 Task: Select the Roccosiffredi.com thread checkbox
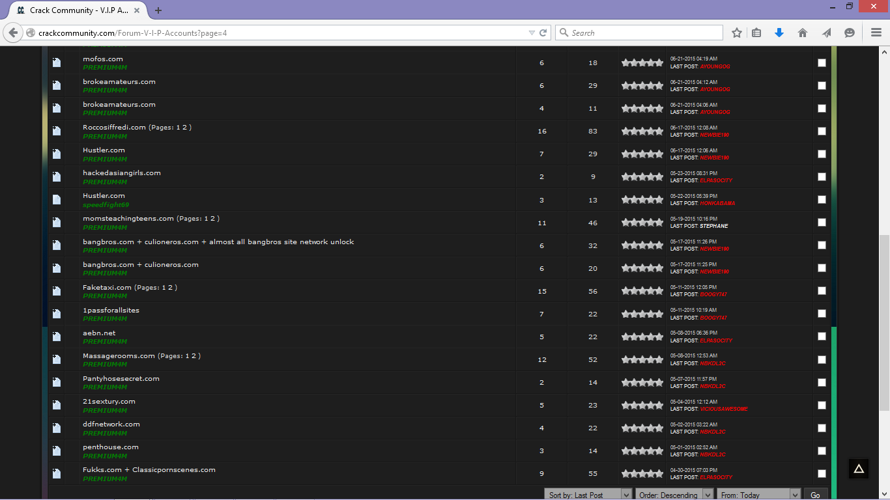pos(822,131)
